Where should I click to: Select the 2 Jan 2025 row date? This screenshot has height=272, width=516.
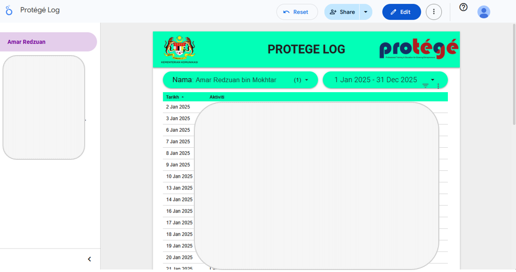coord(178,107)
